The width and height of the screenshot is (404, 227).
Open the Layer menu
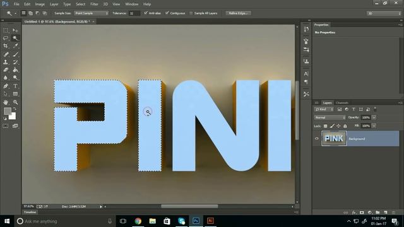click(x=54, y=4)
